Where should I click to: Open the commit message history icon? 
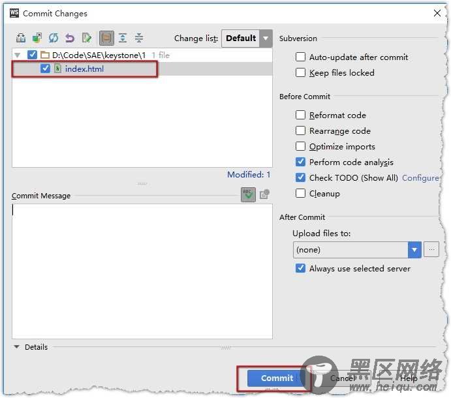[264, 194]
